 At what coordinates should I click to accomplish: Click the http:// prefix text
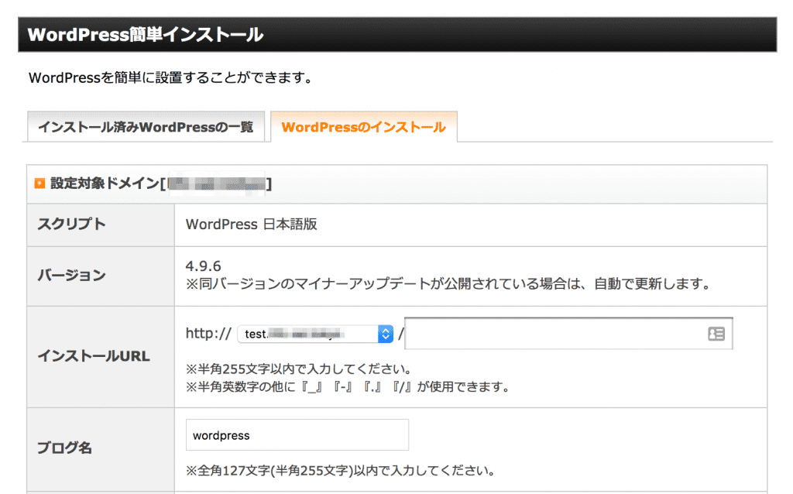click(x=208, y=333)
